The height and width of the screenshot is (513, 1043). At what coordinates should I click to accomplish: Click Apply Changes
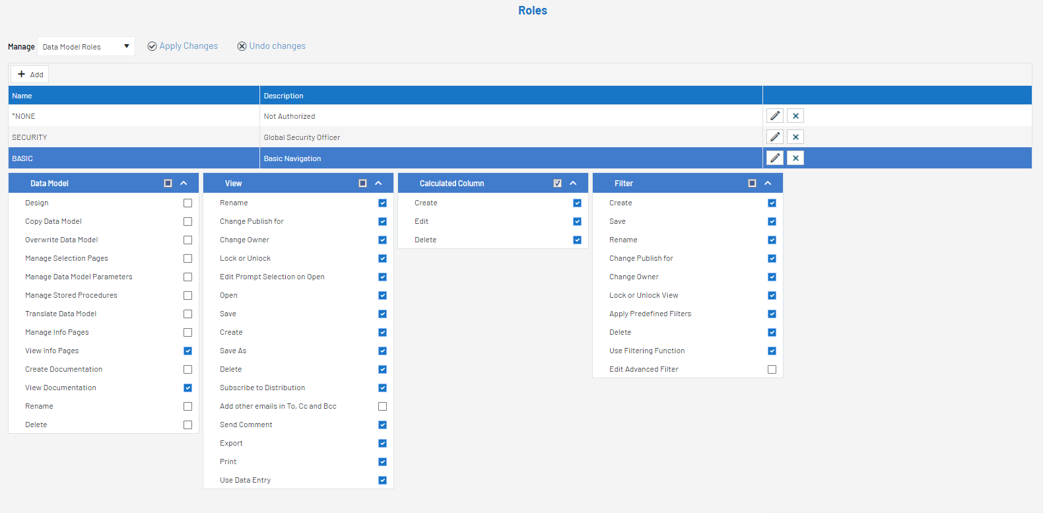pyautogui.click(x=183, y=46)
